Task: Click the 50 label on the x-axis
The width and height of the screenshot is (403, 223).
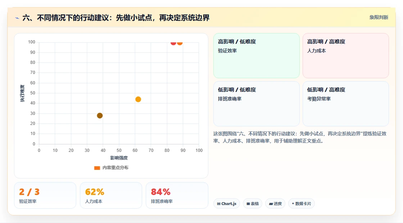Action: (119, 150)
